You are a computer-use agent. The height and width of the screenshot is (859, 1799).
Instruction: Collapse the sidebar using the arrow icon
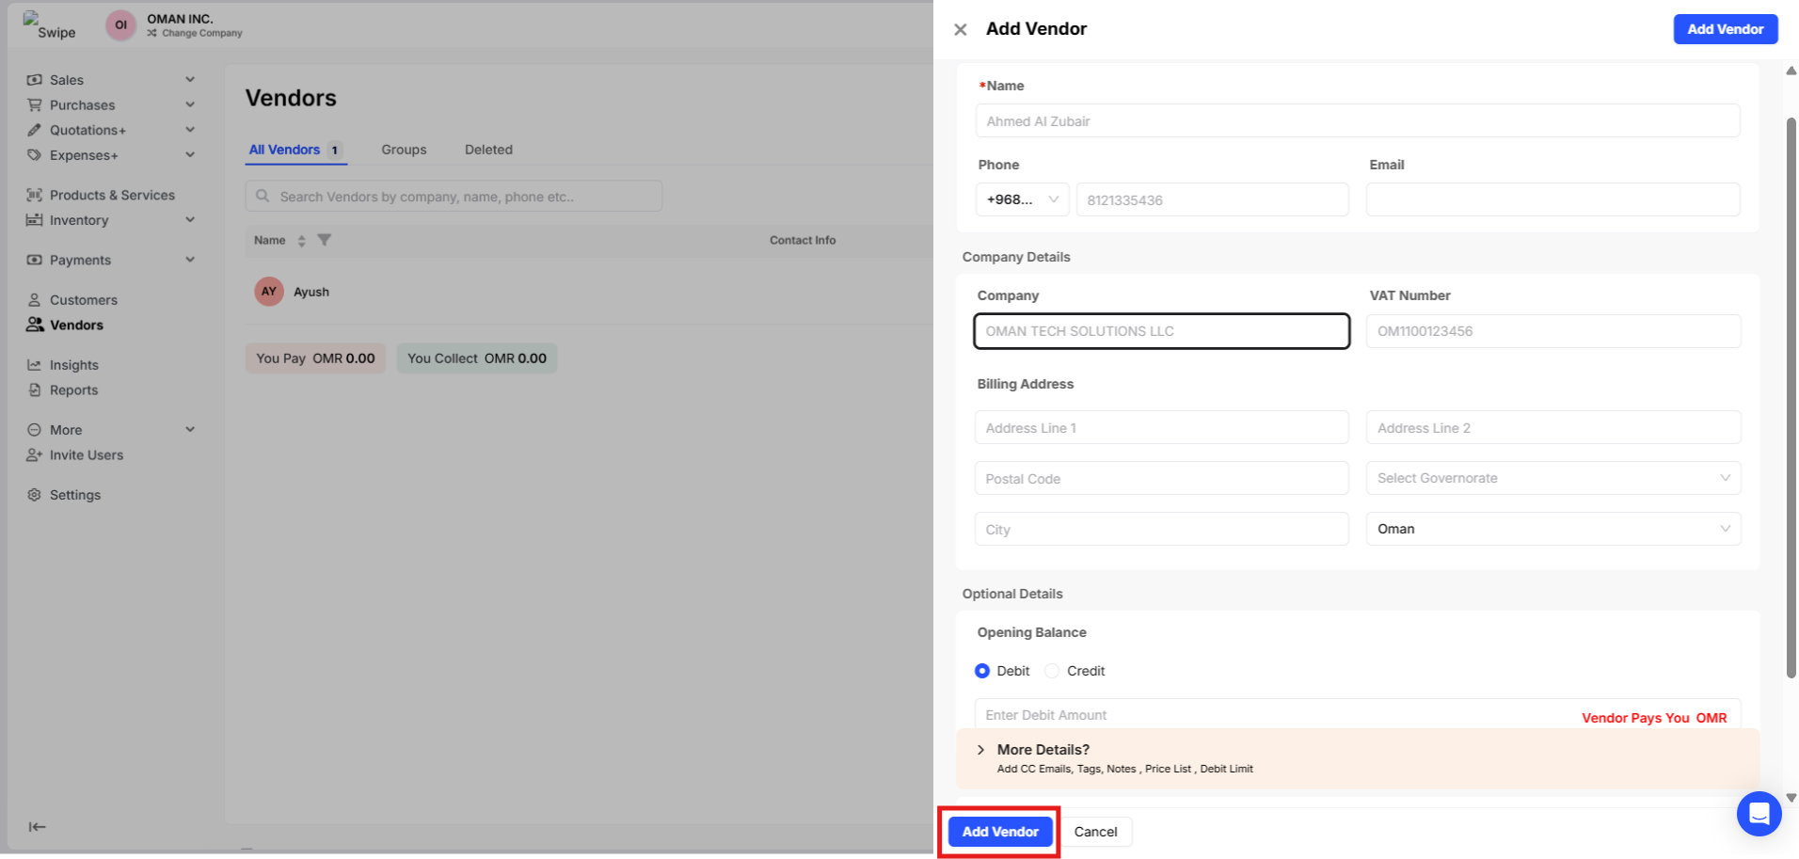pos(37,827)
